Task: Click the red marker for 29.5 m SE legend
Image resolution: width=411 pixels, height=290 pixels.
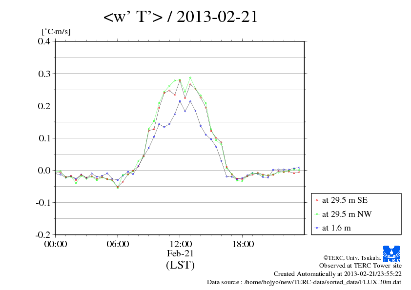Action: pyautogui.click(x=317, y=200)
